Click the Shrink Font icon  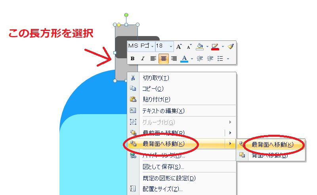click(189, 47)
